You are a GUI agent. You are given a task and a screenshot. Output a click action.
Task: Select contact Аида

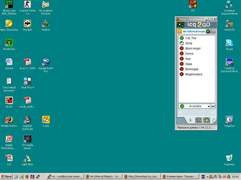(197, 64)
